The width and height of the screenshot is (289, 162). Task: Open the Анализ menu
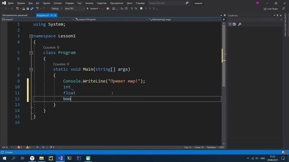pos(89,3)
